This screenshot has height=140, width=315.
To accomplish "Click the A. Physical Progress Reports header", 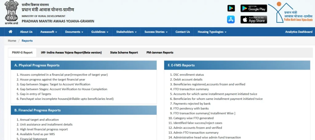I will 84,65.
